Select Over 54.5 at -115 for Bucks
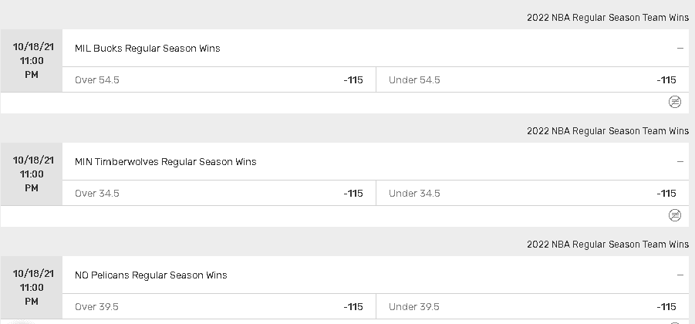Screen dimensions: 695x324 pos(219,79)
